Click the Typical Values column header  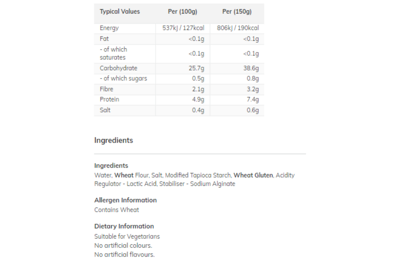120,12
